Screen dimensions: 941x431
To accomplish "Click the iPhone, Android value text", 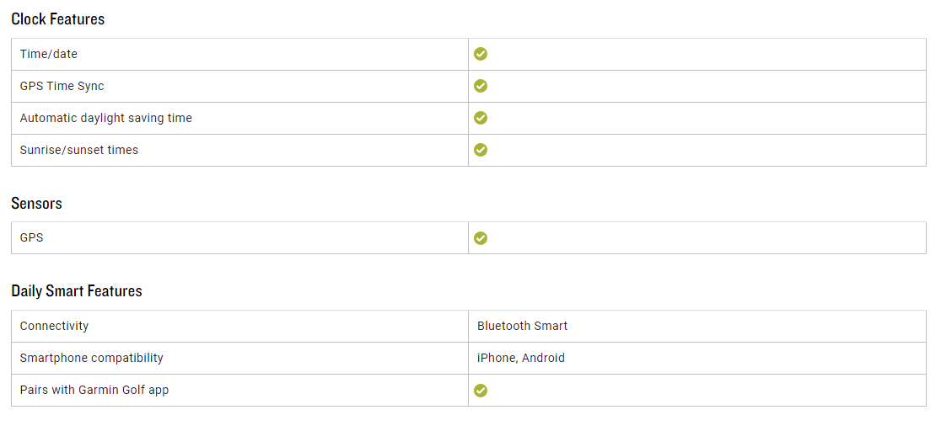I will coord(521,358).
